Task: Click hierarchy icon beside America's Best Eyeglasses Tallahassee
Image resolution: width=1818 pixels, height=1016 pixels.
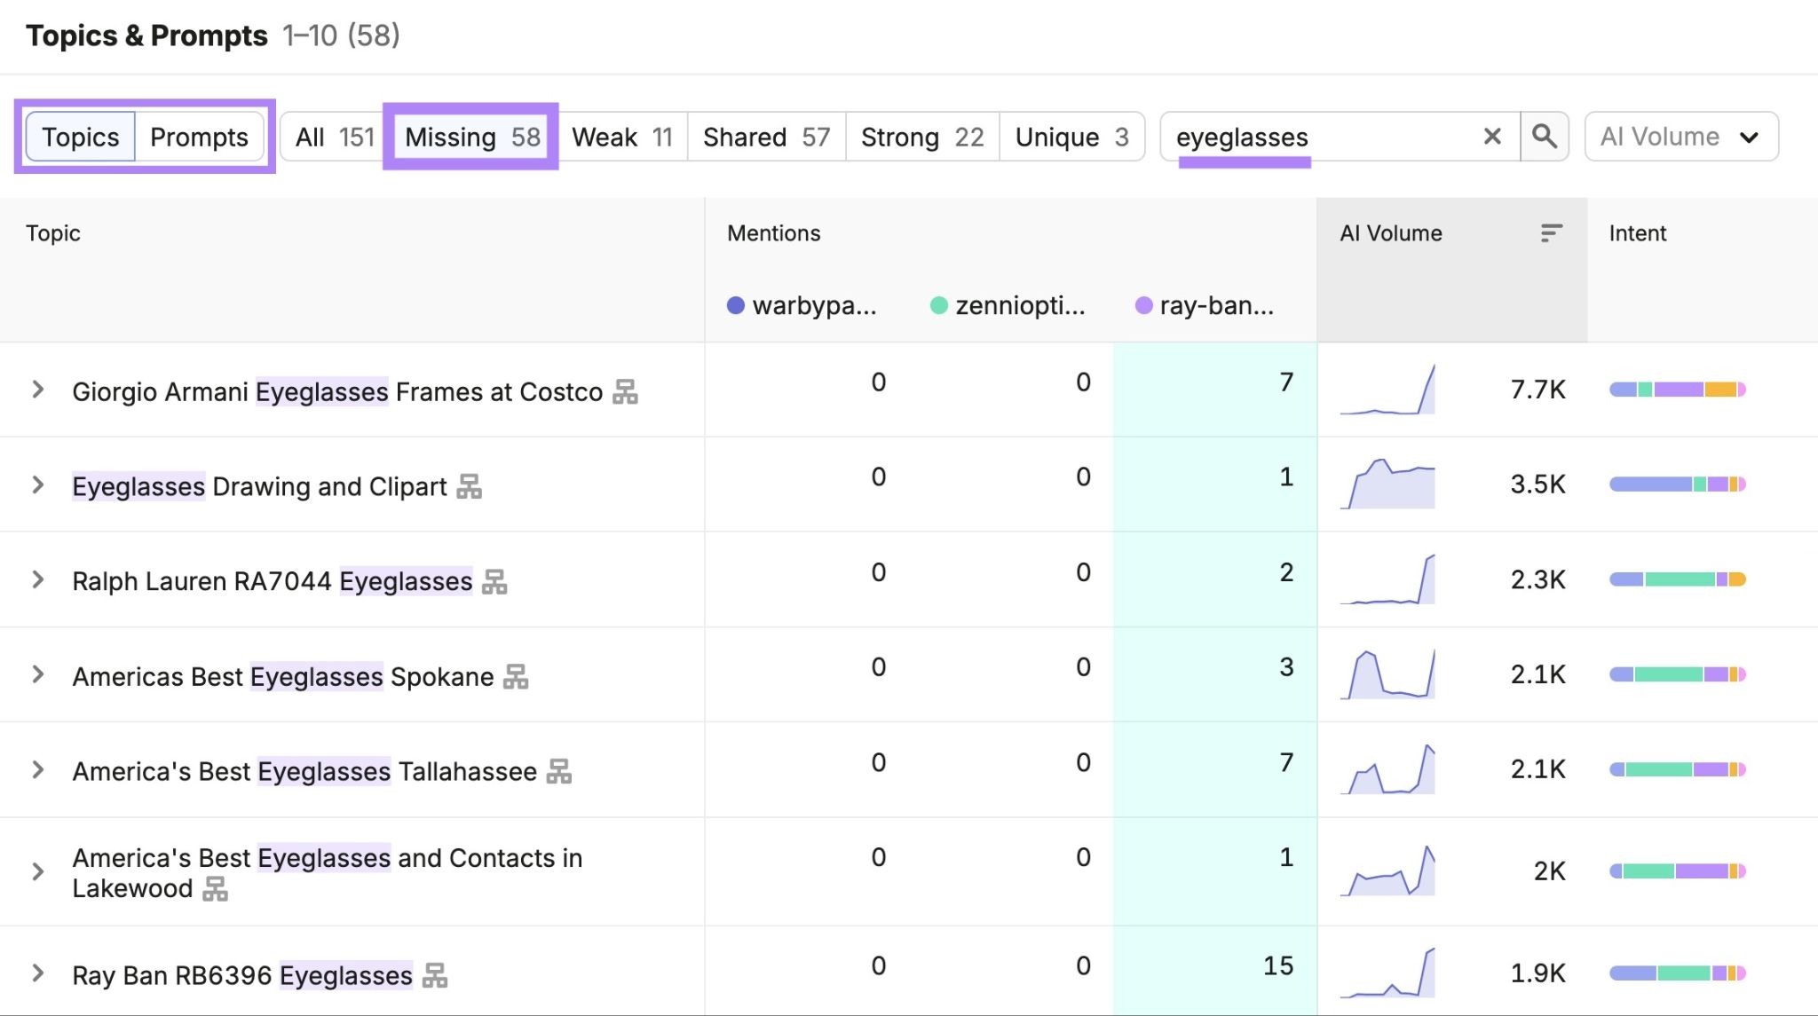Action: (558, 771)
